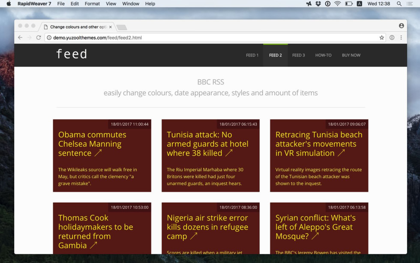The height and width of the screenshot is (263, 420).
Task: Open the Chrome profile icon
Action: point(401,26)
